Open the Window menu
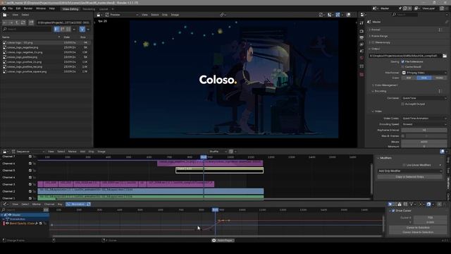This screenshot has height=254, width=451. 41,8
